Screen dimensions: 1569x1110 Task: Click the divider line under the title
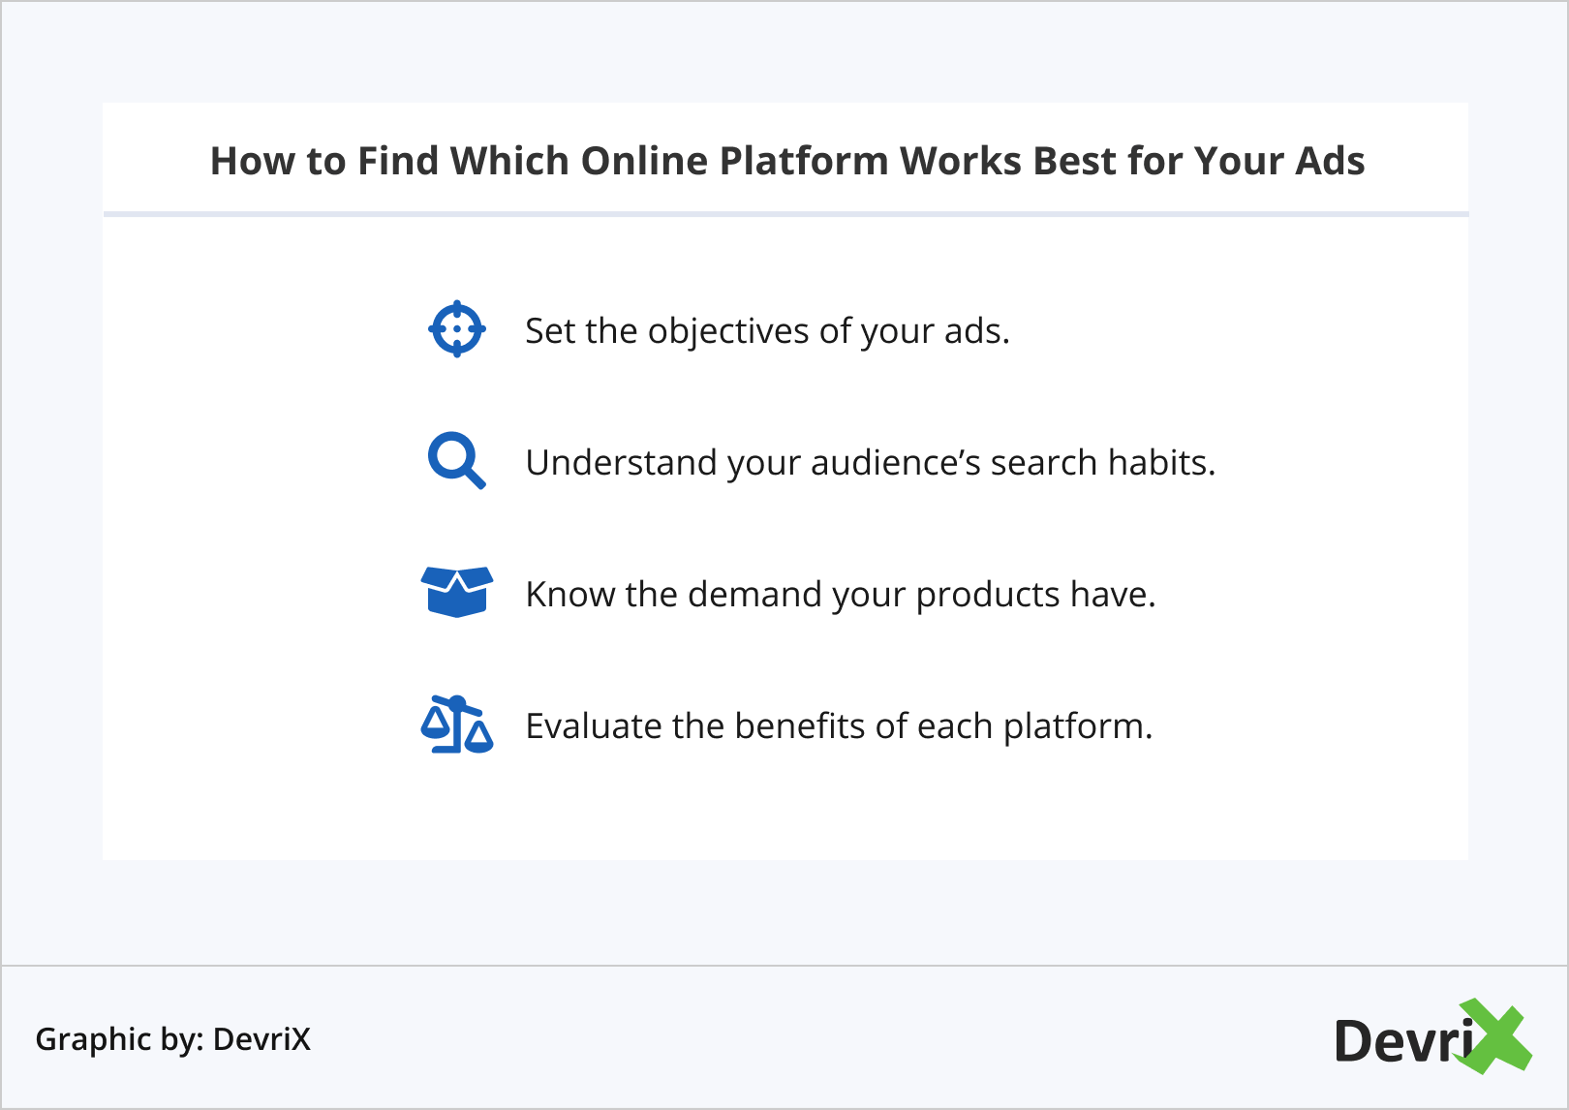[x=785, y=213]
